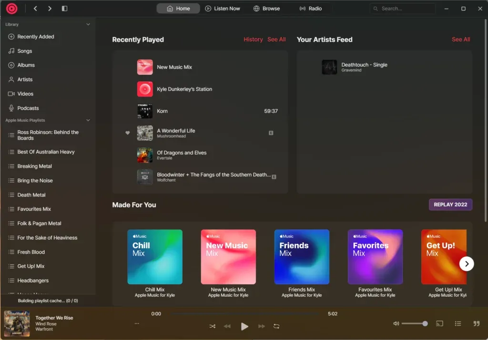The height and width of the screenshot is (340, 488).
Task: Toggle heart on A Wonderful Life
Action: click(x=128, y=133)
